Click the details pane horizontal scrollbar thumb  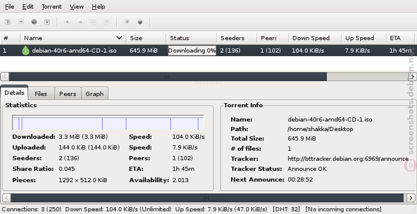pyautogui.click(x=207, y=198)
